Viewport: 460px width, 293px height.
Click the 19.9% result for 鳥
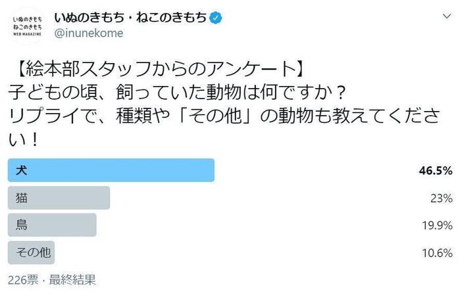pyautogui.click(x=437, y=225)
